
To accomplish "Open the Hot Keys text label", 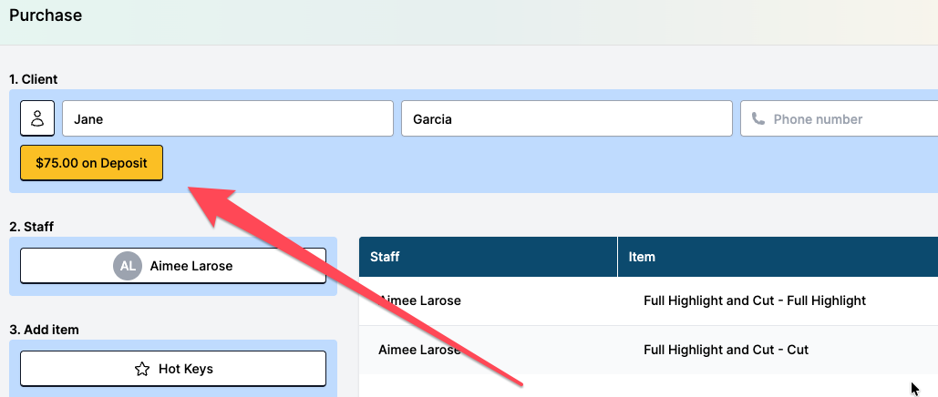I will tap(185, 369).
